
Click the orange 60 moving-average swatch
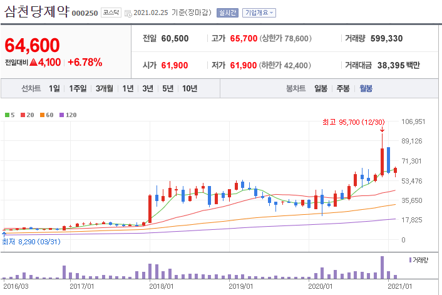click(43, 115)
